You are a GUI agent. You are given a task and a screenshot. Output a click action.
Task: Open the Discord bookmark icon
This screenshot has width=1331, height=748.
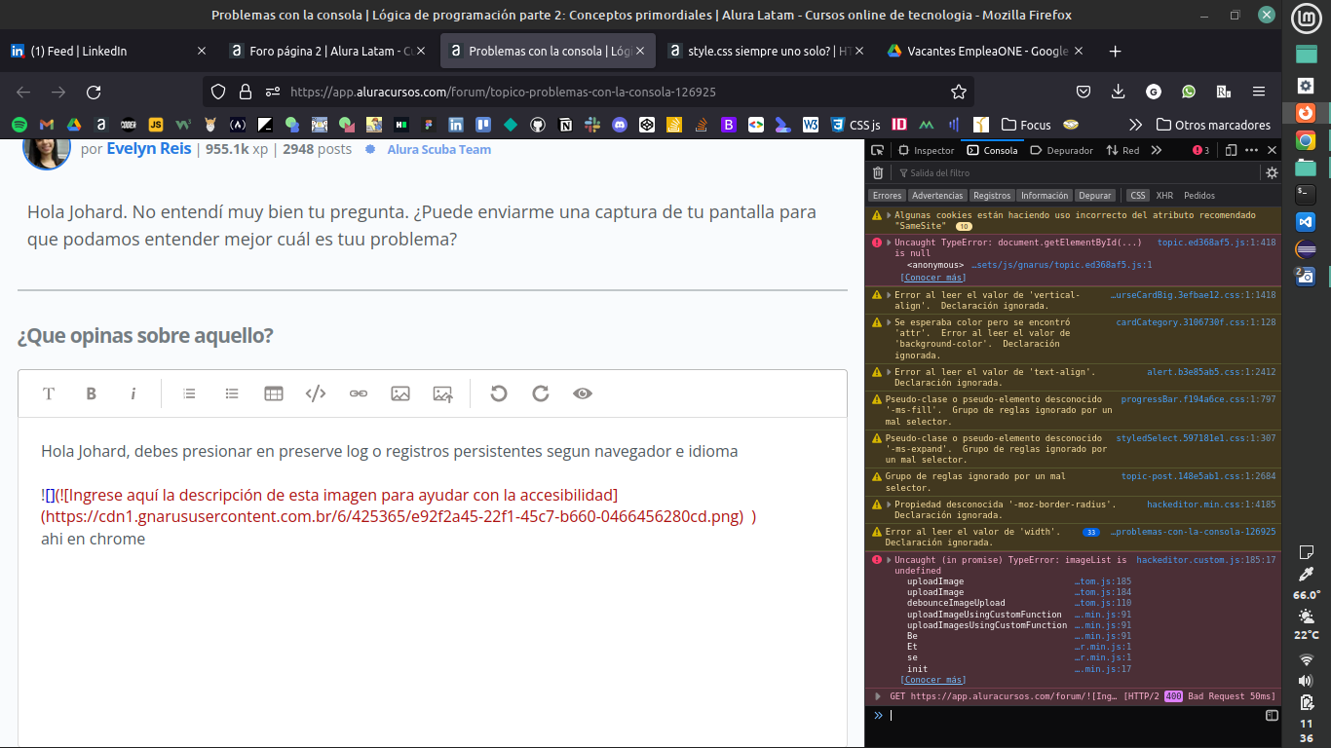[x=620, y=125]
